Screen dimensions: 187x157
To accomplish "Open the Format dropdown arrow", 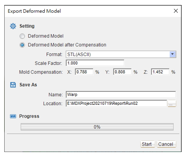I will pos(173,54).
